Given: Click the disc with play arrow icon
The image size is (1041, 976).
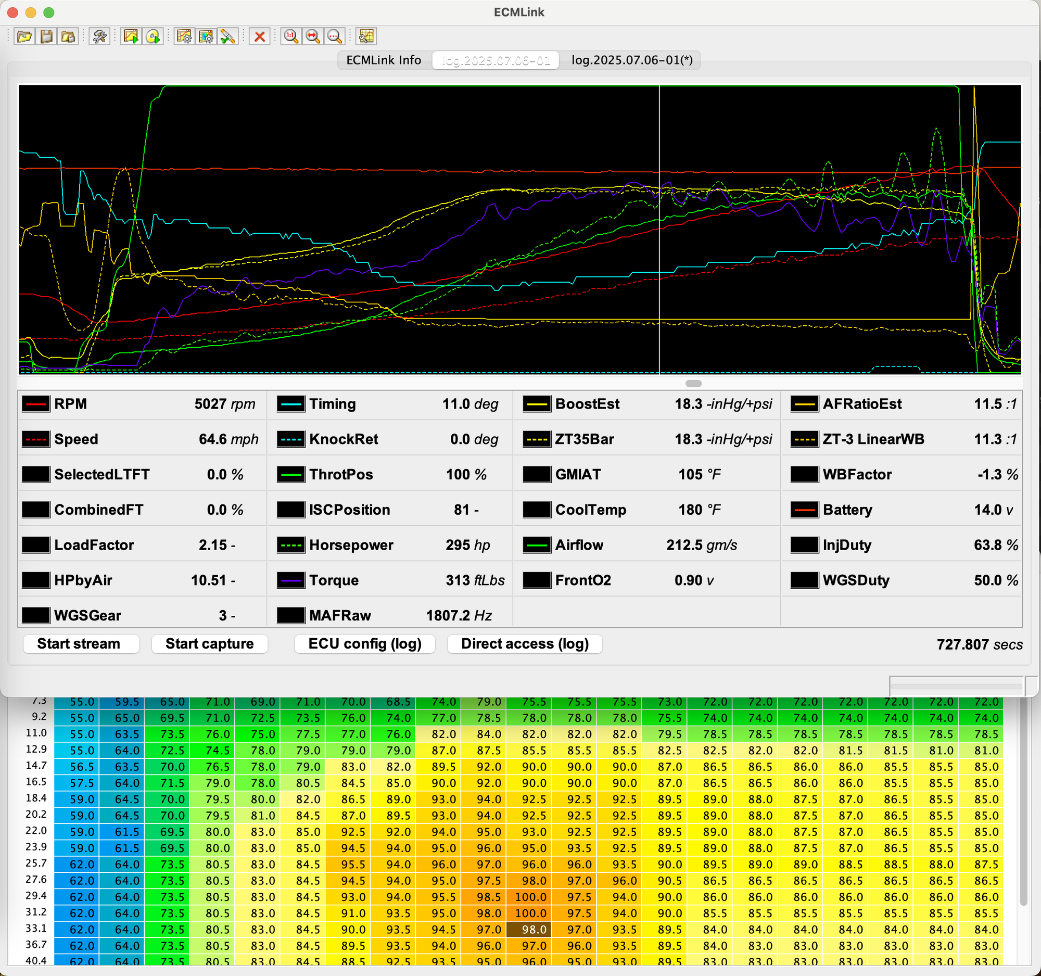Looking at the screenshot, I should point(153,36).
